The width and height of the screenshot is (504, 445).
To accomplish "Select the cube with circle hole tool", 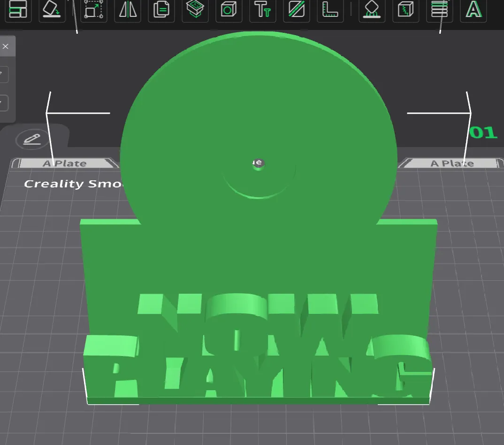I will coord(229,10).
